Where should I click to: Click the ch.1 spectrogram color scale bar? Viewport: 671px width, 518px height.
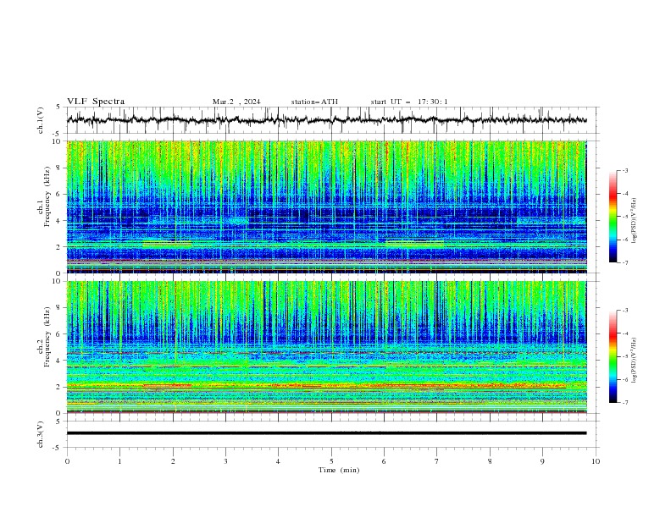pyautogui.click(x=613, y=217)
